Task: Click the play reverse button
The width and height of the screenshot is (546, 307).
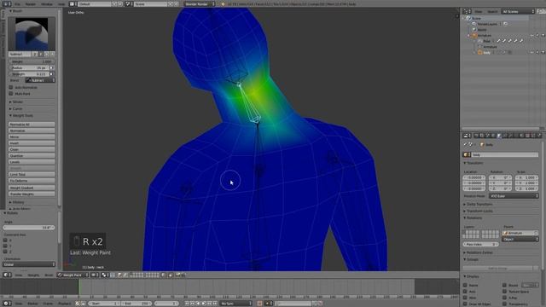Action: 198,304
